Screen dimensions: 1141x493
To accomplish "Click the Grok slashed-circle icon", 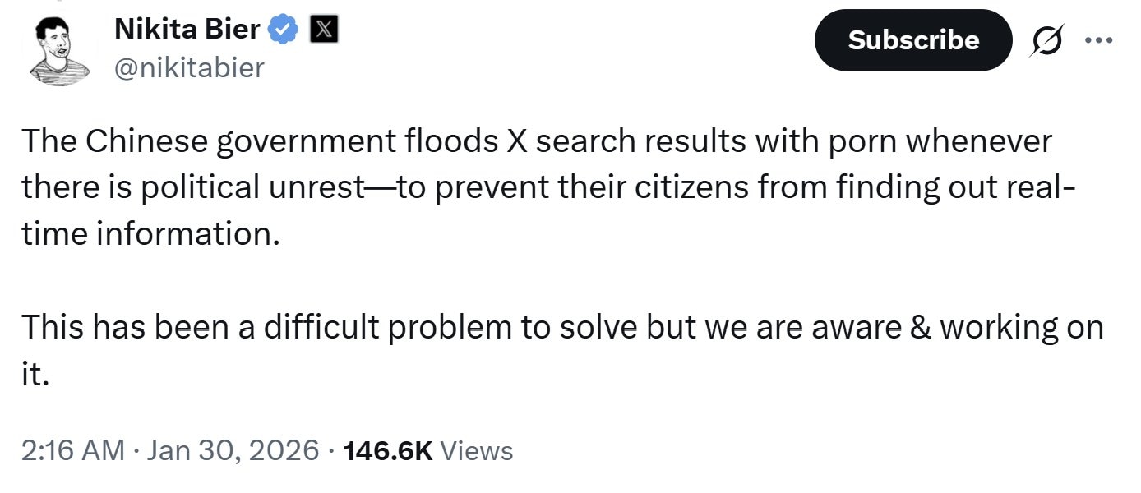I will pos(1046,39).
